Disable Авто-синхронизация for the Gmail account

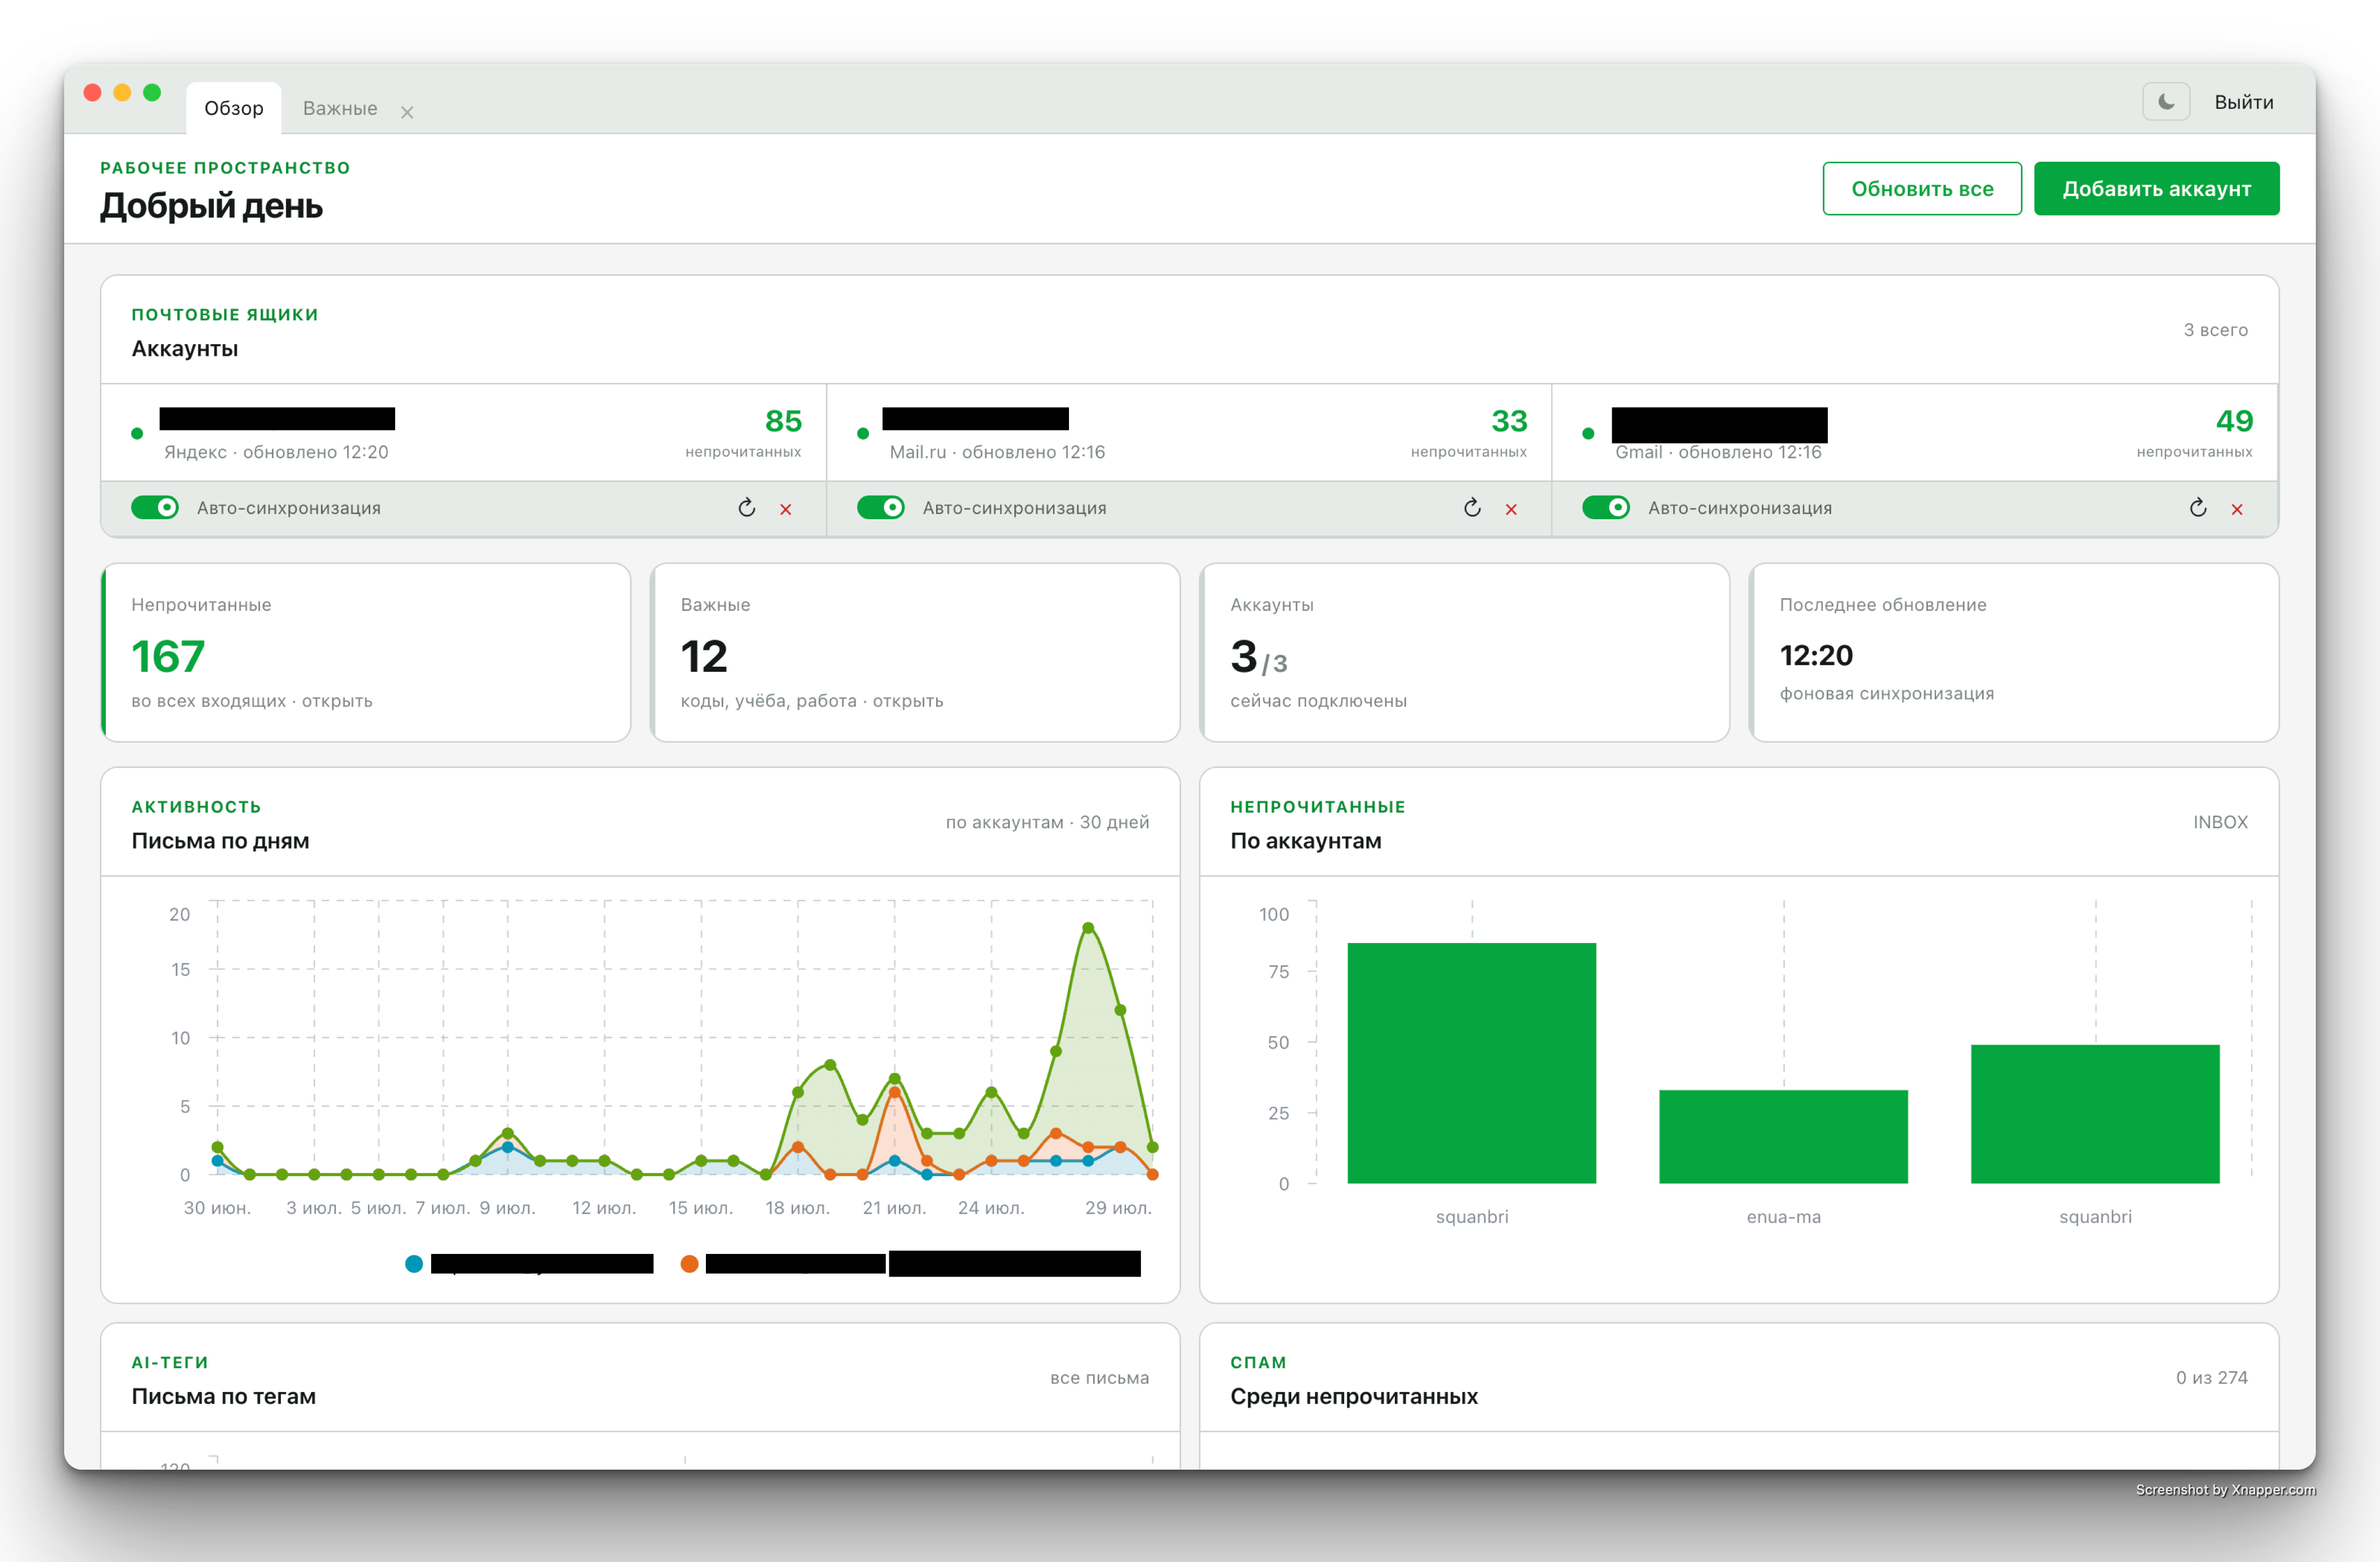(1606, 508)
